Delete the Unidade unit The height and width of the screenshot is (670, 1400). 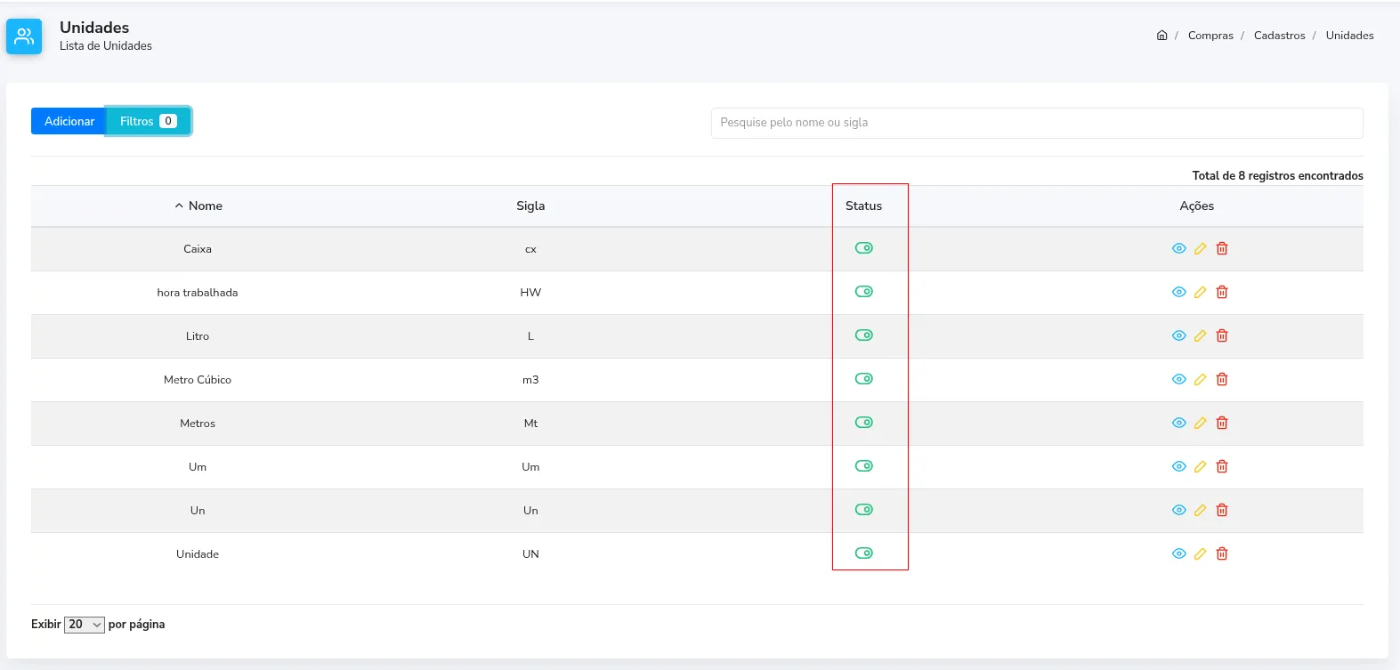pyautogui.click(x=1222, y=554)
